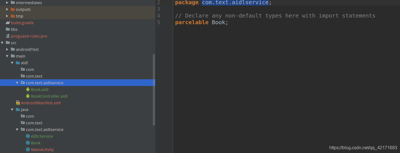Expand the outputs folder arrow
Screen dimensions: 400x153
pyautogui.click(x=7, y=9)
